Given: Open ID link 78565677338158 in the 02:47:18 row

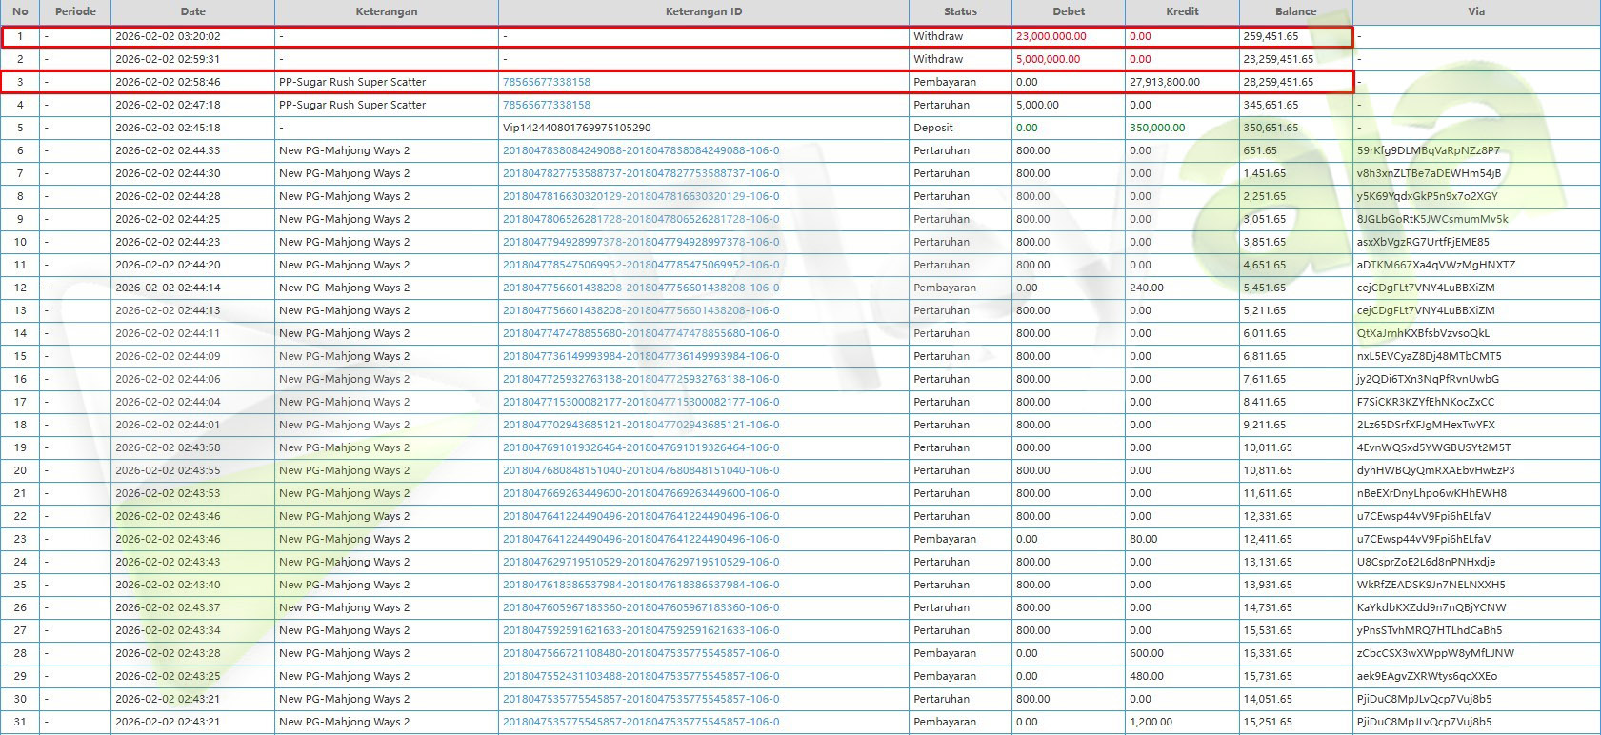Looking at the screenshot, I should click(546, 105).
